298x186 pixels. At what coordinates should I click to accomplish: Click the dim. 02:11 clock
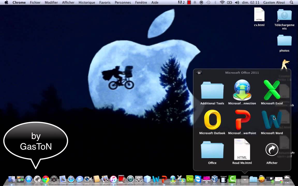coord(251,3)
